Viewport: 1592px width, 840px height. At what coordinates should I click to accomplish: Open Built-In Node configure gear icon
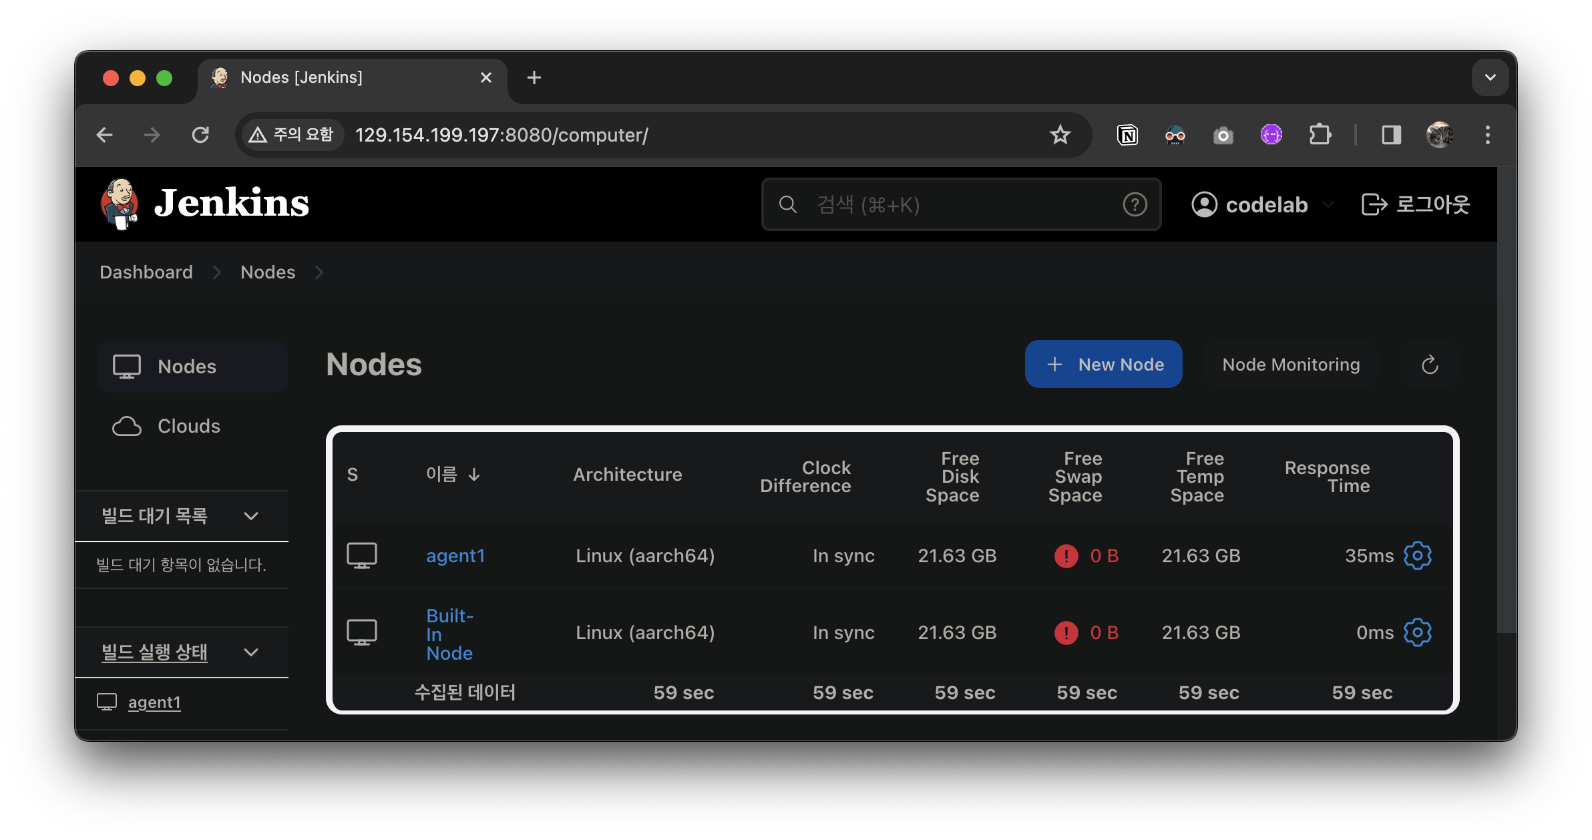coord(1417,632)
